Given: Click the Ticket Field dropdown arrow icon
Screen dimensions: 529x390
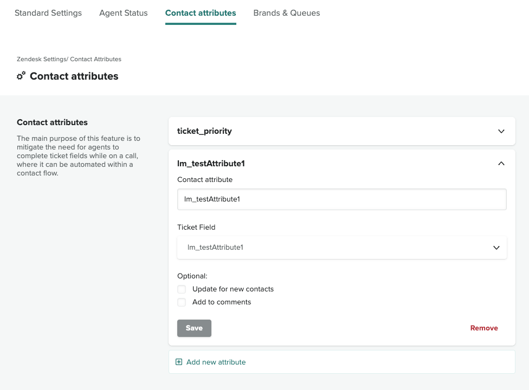Looking at the screenshot, I should point(496,248).
